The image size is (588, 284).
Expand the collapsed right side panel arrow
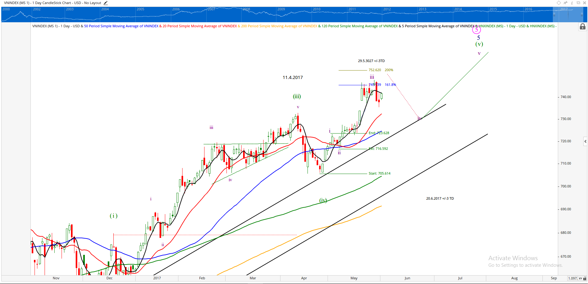pyautogui.click(x=585, y=141)
